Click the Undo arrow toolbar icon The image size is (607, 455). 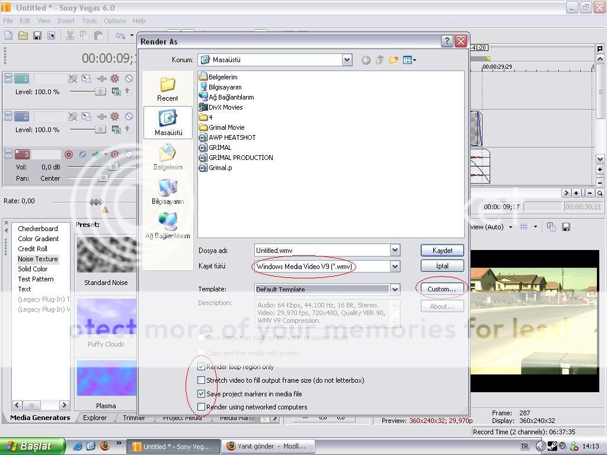coord(120,36)
